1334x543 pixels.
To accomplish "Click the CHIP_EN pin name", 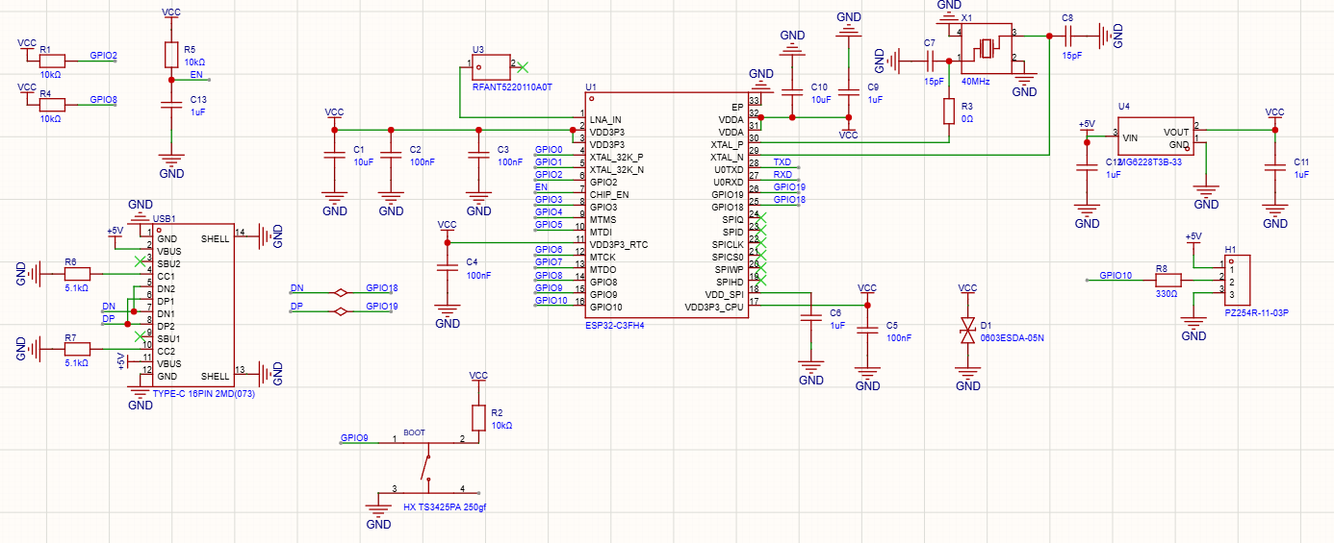I will [x=609, y=194].
